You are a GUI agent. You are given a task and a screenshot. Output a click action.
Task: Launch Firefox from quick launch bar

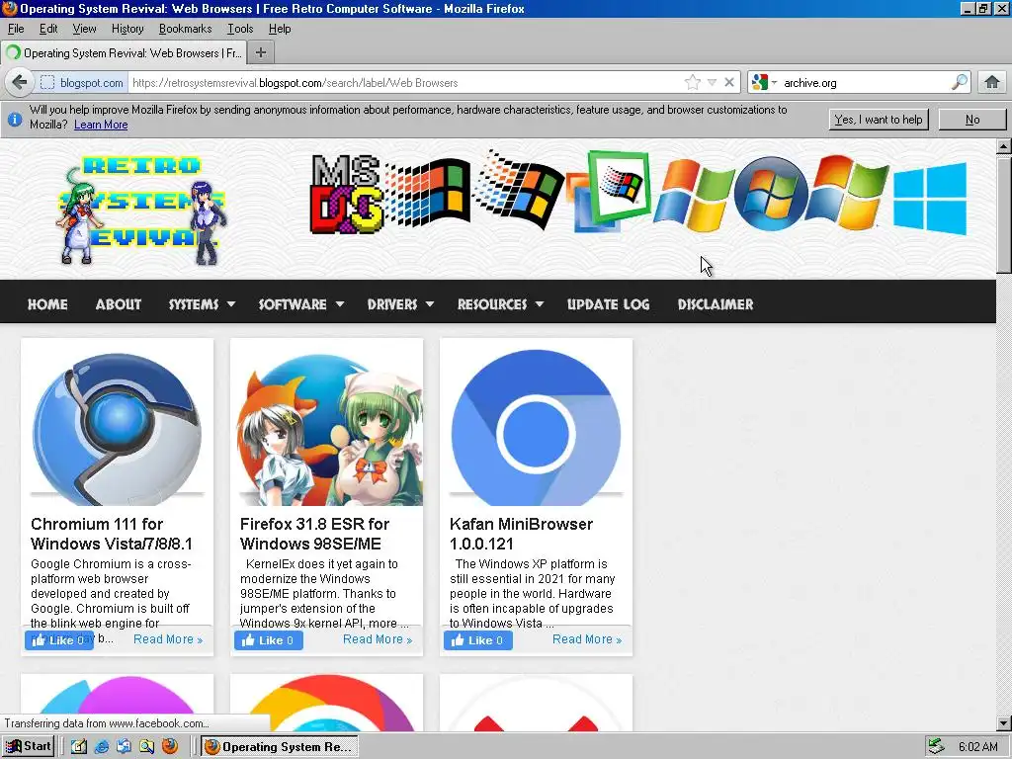pos(170,747)
